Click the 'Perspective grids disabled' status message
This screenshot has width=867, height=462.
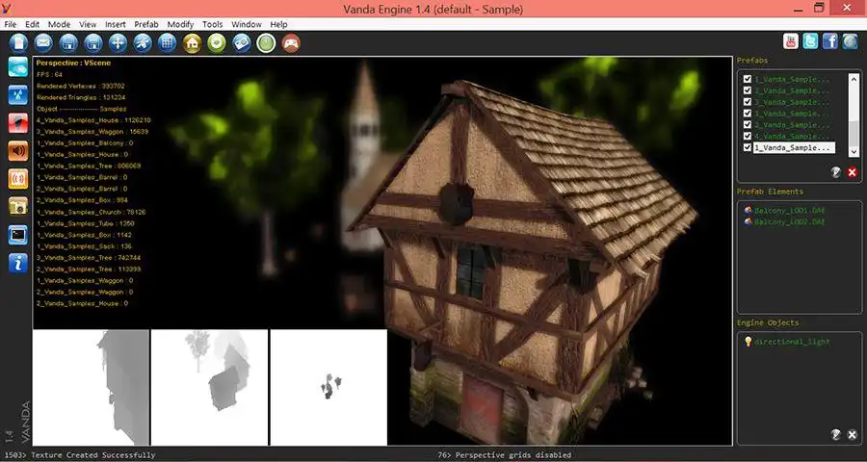coord(513,455)
